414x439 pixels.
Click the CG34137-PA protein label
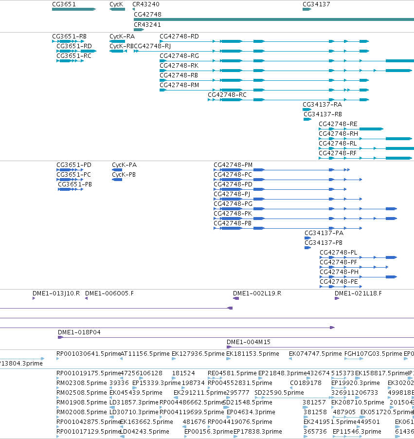[x=324, y=233]
